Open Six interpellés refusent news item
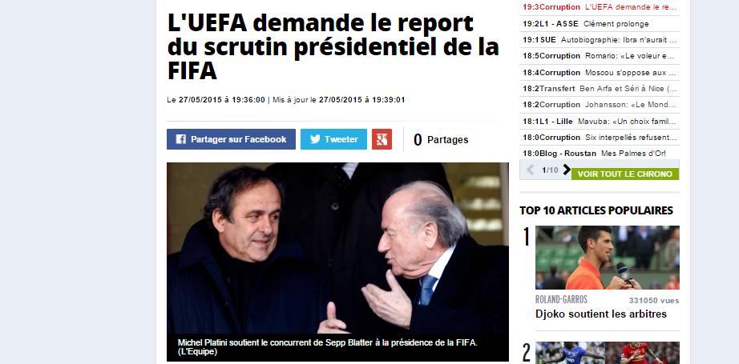 click(600, 138)
